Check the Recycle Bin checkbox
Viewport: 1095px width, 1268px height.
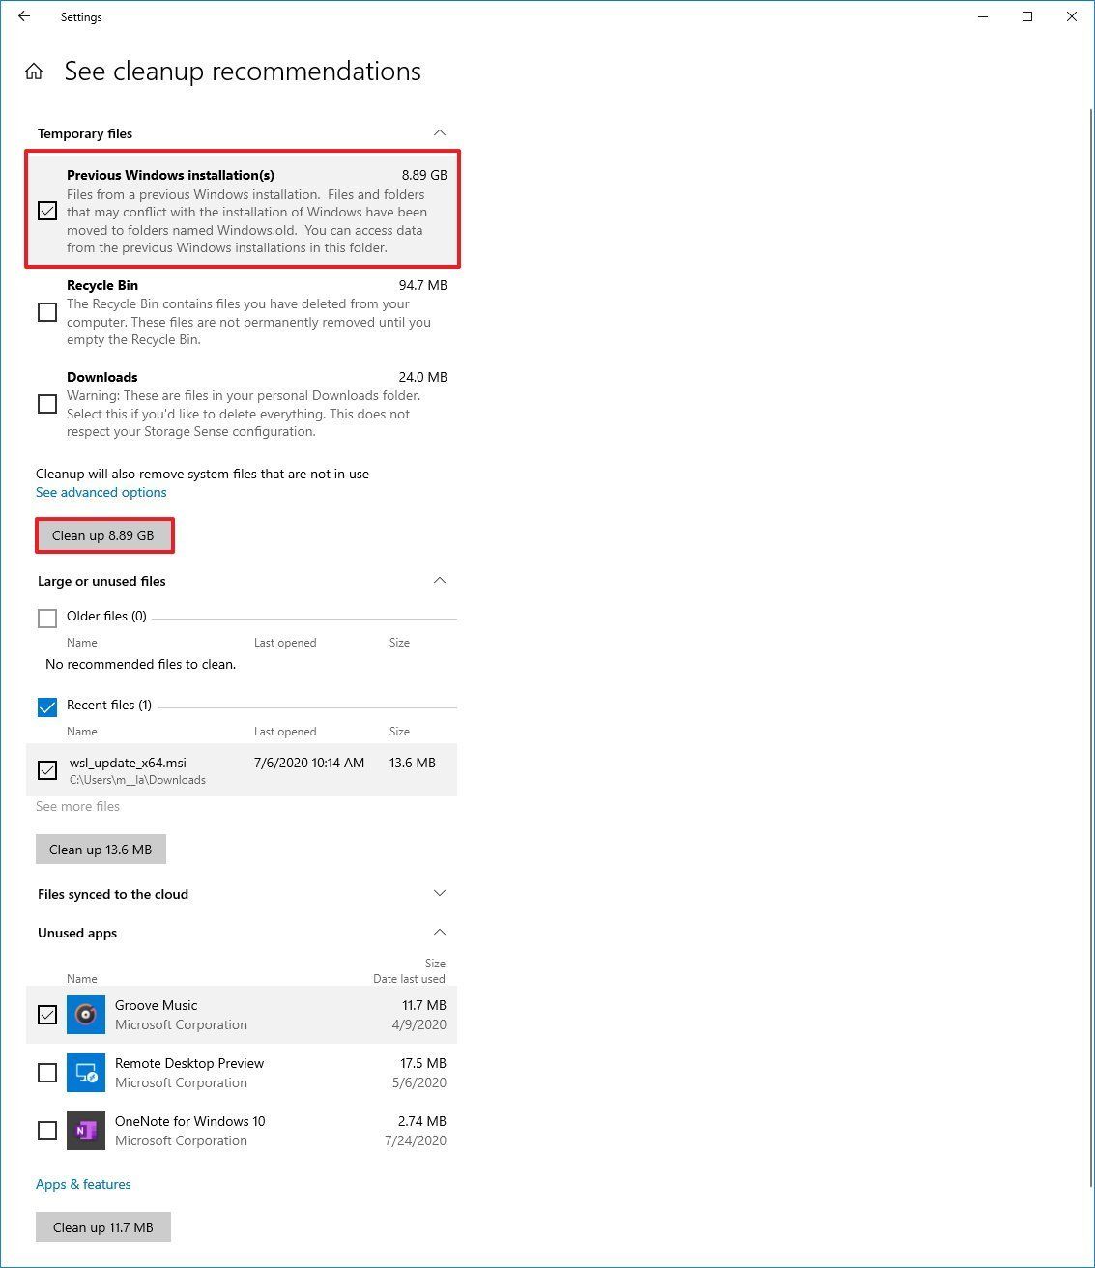[47, 312]
